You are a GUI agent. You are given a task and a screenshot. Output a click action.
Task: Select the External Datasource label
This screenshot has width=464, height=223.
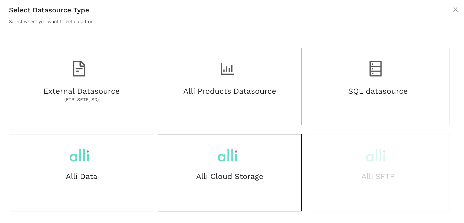[x=81, y=91]
